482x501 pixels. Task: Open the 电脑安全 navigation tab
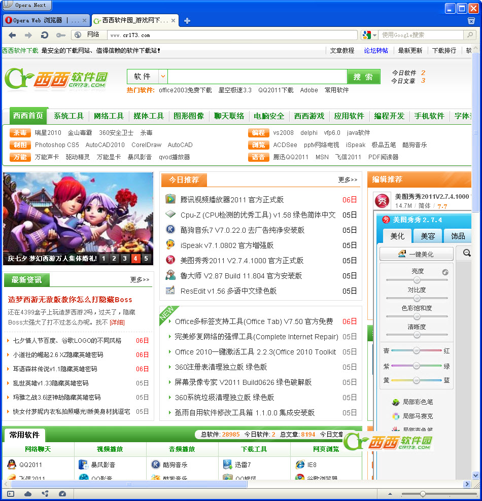pos(269,116)
